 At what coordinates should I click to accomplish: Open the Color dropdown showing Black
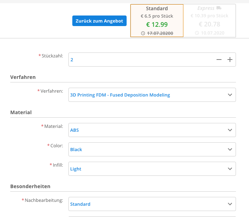click(152, 149)
